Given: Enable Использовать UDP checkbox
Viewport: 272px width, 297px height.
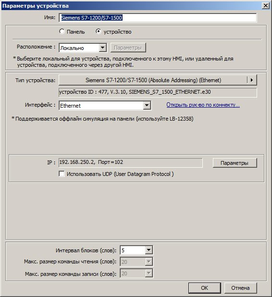Looking at the screenshot, I should [62, 173].
